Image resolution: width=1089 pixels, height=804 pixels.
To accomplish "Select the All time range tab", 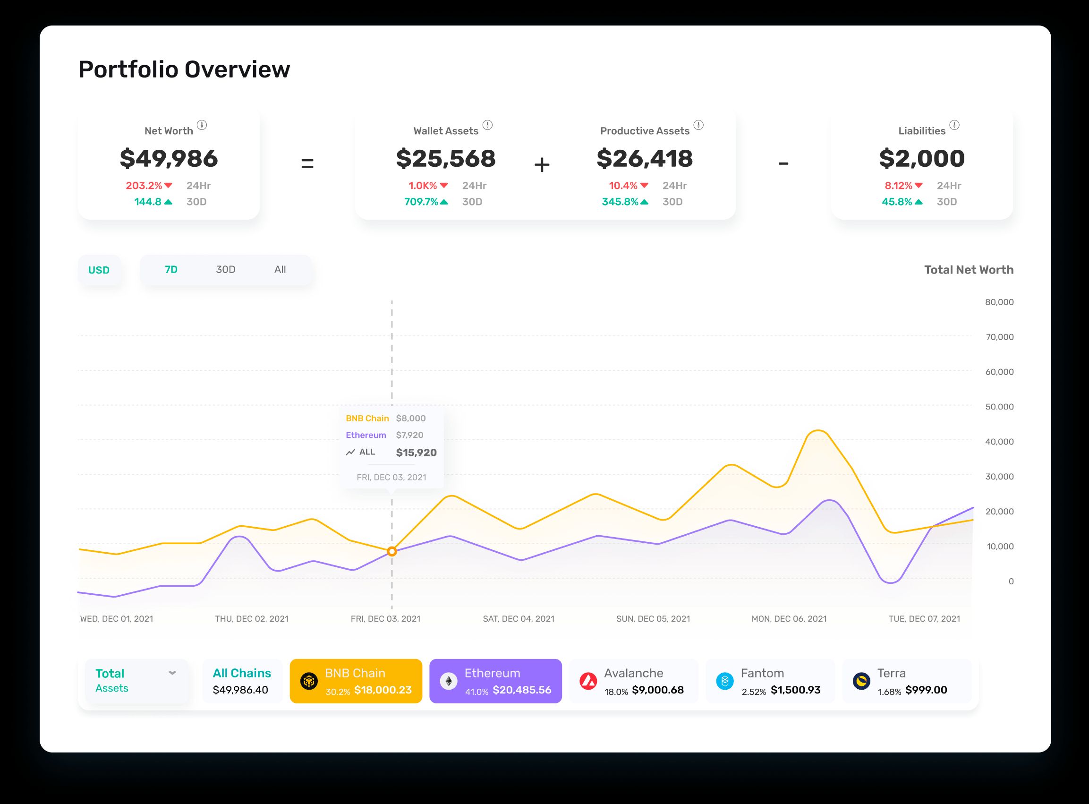I will [x=280, y=270].
